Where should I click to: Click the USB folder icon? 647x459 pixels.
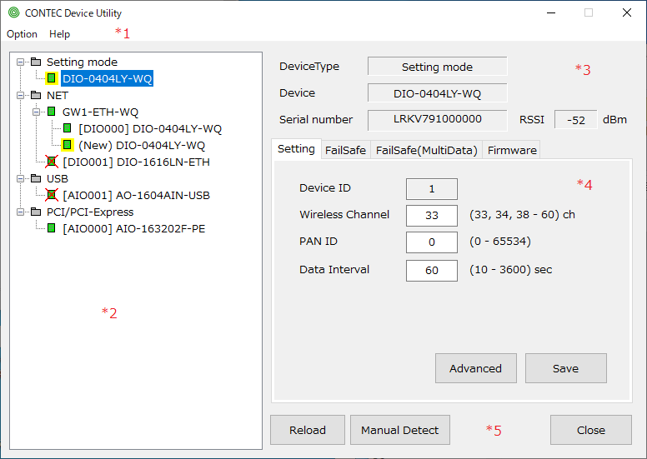click(36, 178)
